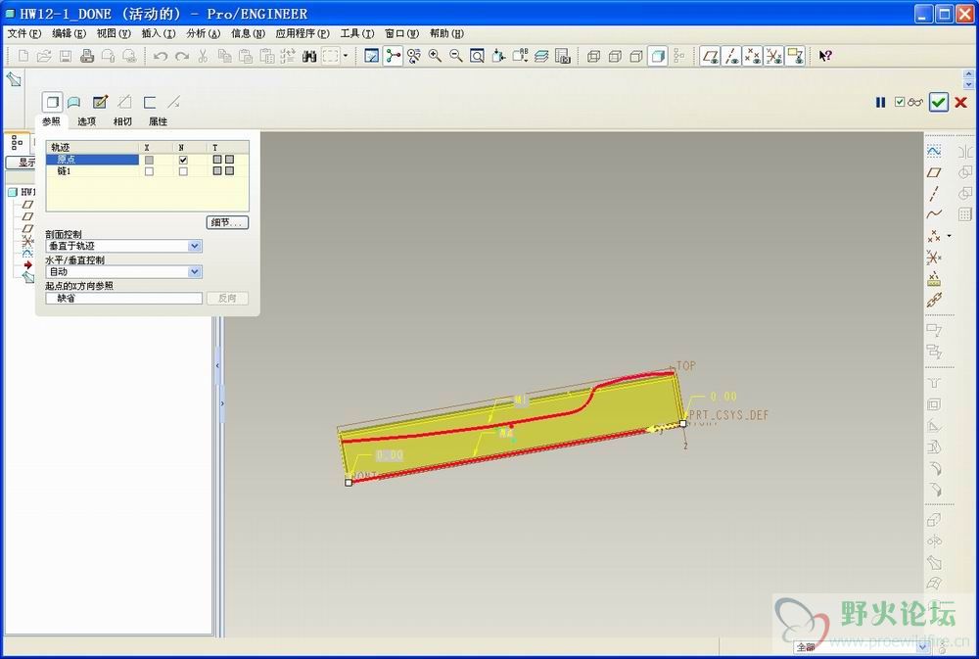This screenshot has height=659, width=979.
Task: Select the shaded display icon
Action: pyautogui.click(x=658, y=56)
